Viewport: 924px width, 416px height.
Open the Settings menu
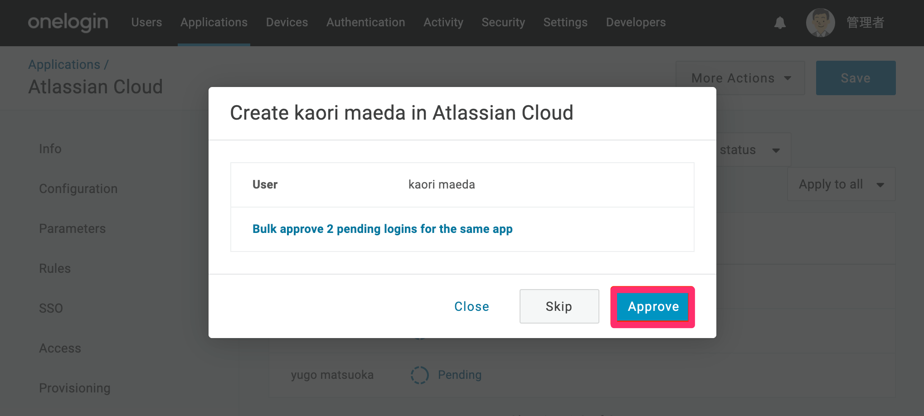565,22
